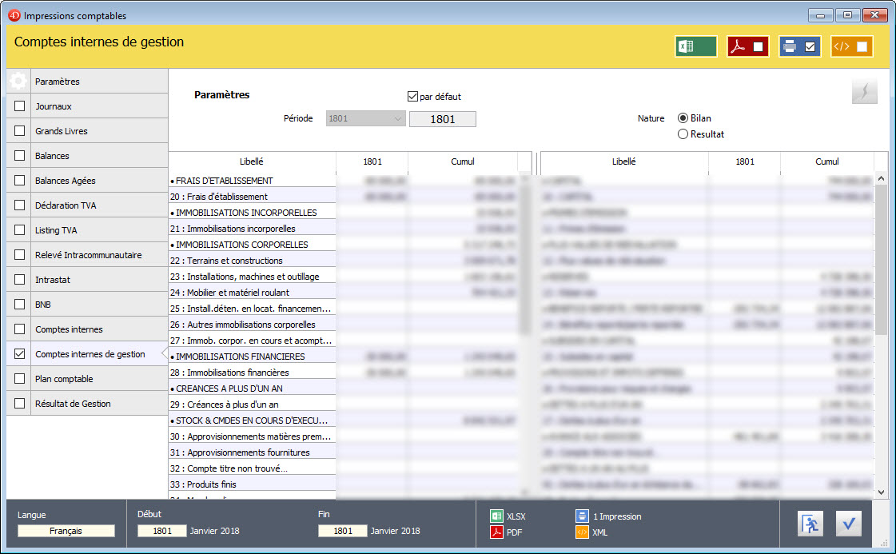Click the Excel export icon in header

pyautogui.click(x=695, y=46)
